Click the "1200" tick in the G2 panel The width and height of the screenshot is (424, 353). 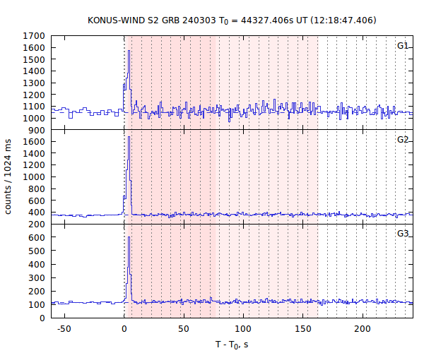point(34,165)
